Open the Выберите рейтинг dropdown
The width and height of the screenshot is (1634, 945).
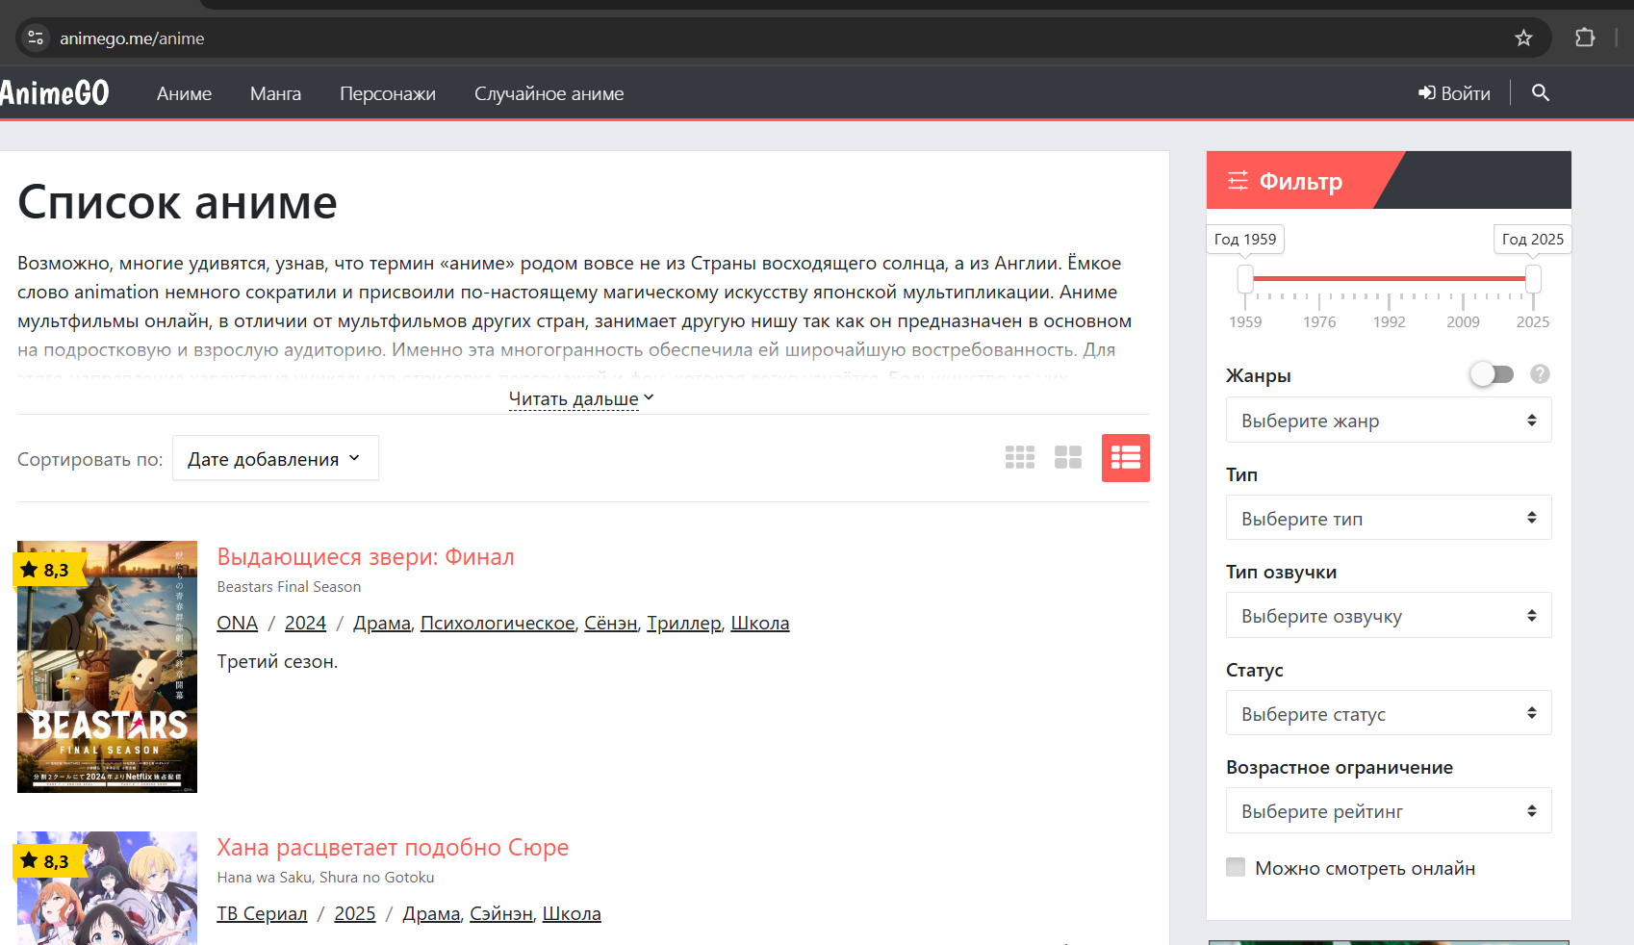(x=1389, y=811)
